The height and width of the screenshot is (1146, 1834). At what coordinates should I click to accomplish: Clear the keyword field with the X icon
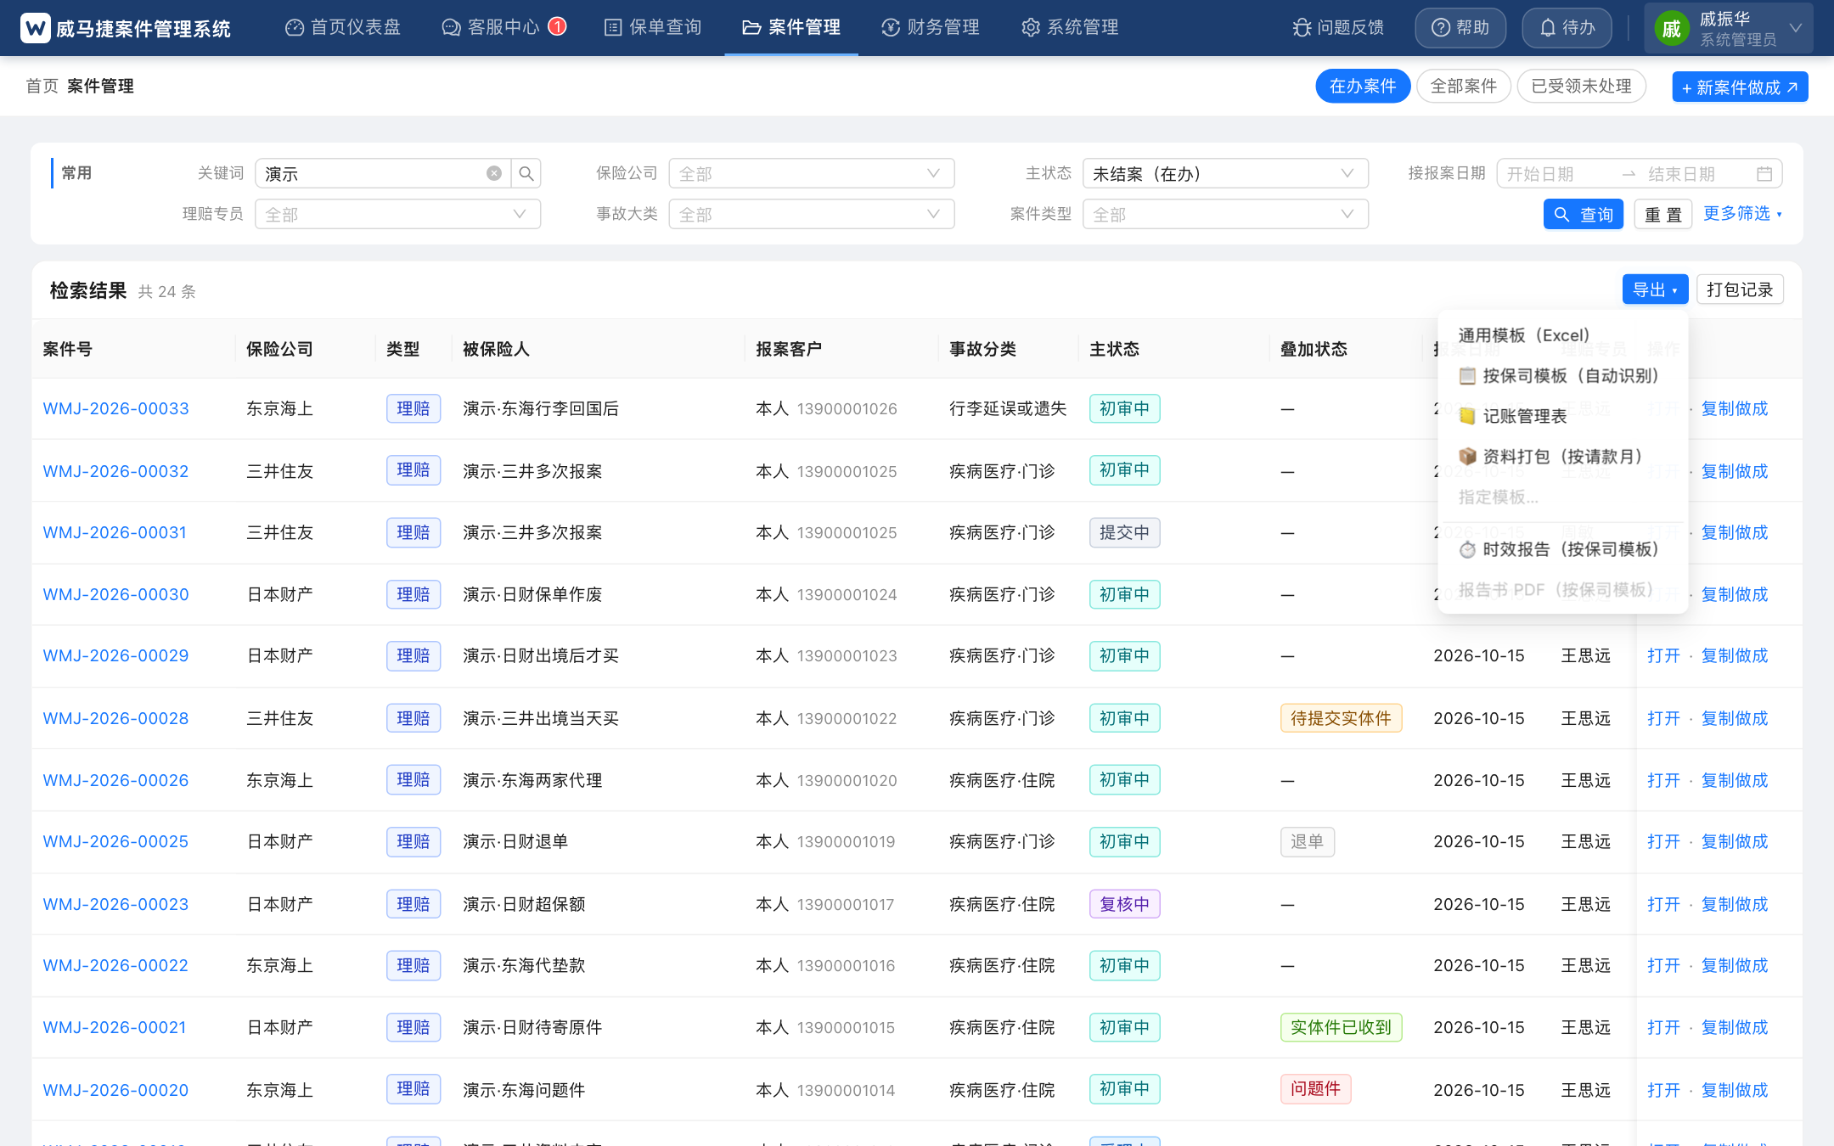(493, 173)
